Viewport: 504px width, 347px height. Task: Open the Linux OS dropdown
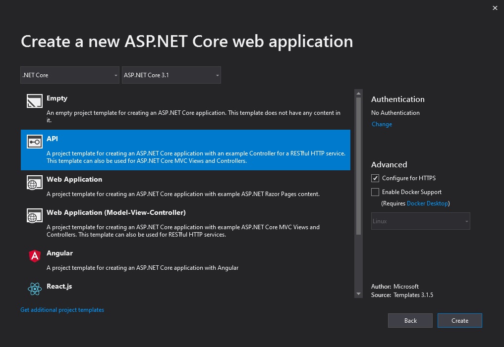click(x=420, y=221)
